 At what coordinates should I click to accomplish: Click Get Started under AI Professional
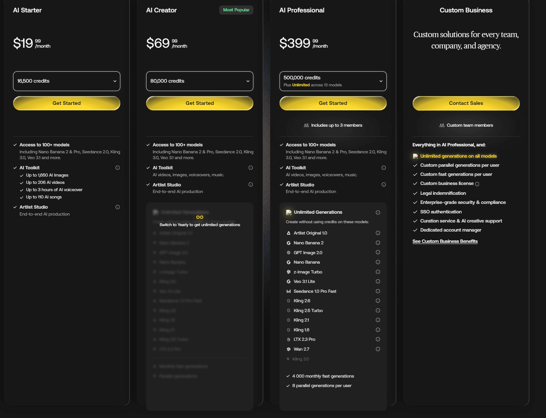(x=333, y=103)
